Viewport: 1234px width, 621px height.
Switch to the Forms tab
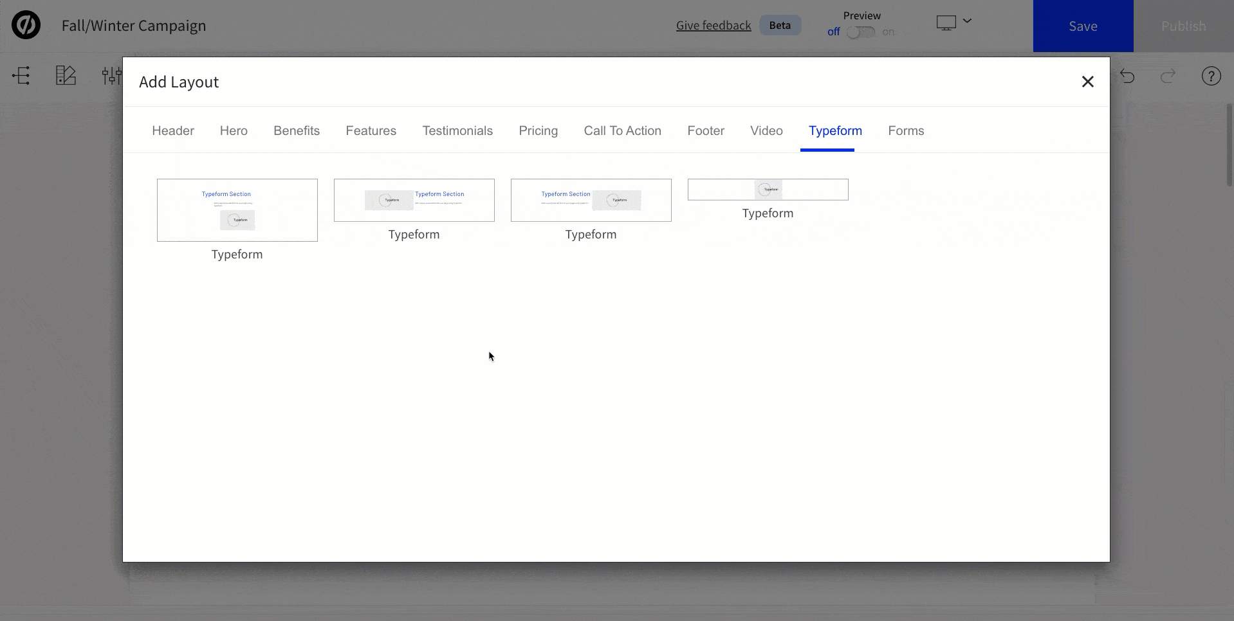pyautogui.click(x=906, y=130)
